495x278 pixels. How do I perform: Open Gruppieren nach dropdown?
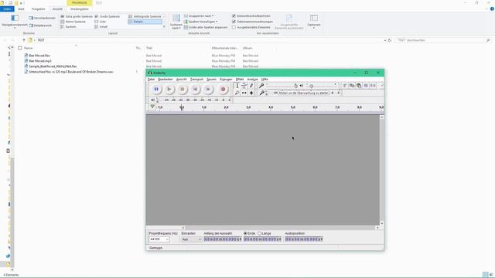[199, 15]
